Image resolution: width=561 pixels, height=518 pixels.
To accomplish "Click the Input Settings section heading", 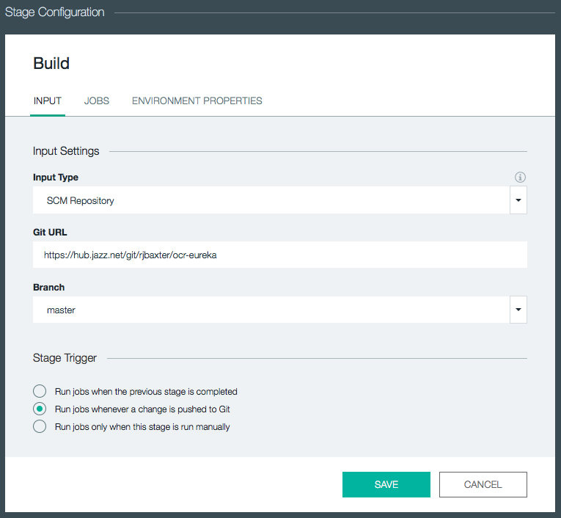I will coord(66,151).
